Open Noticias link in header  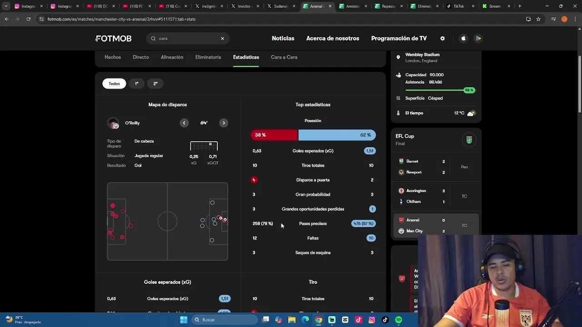point(283,39)
